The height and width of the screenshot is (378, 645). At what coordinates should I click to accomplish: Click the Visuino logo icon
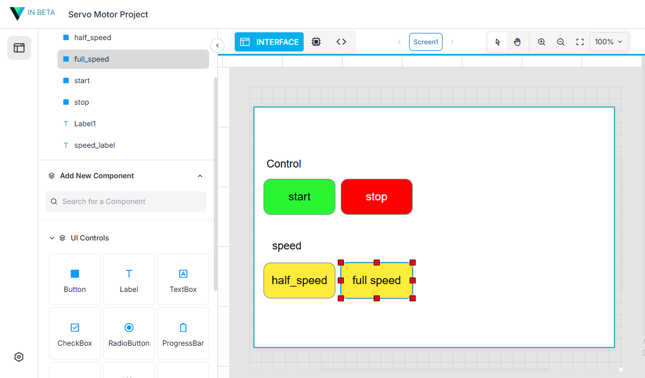[17, 13]
